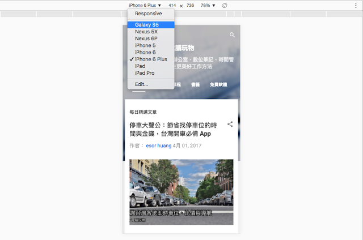This screenshot has height=240, width=363.
Task: Open the iPhone 6 Plus device dropdown
Action: pos(145,5)
